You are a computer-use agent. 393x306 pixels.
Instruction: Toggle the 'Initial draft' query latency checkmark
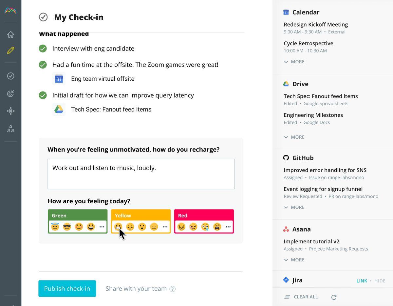point(43,95)
